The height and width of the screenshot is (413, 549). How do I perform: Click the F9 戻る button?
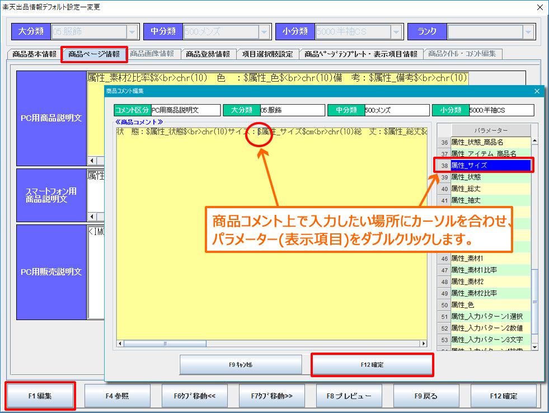426,396
